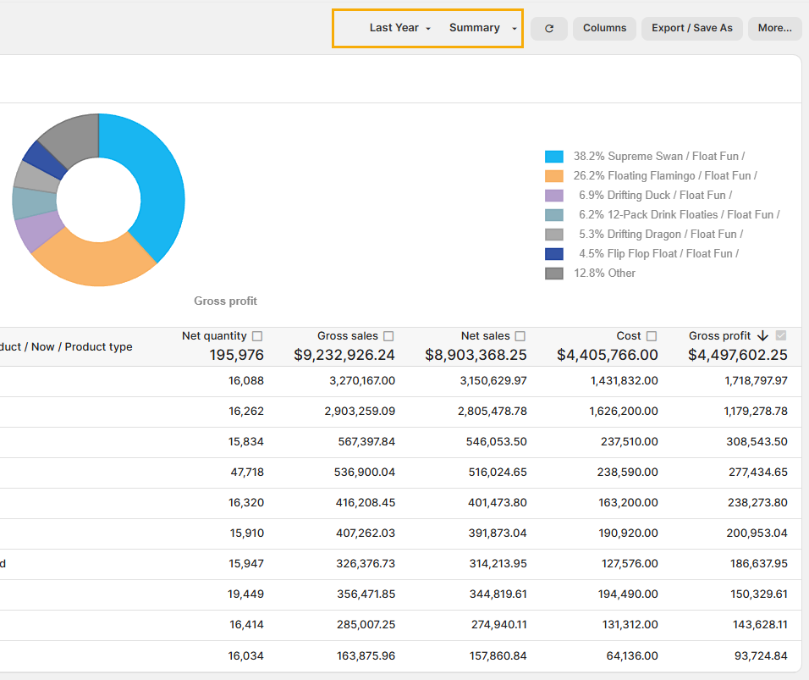
Task: Sort by the Net sales column header
Action: tap(485, 336)
